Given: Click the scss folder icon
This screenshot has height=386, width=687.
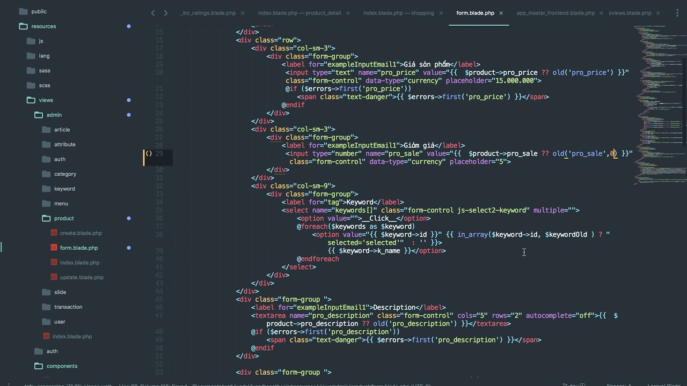Looking at the screenshot, I should point(31,85).
